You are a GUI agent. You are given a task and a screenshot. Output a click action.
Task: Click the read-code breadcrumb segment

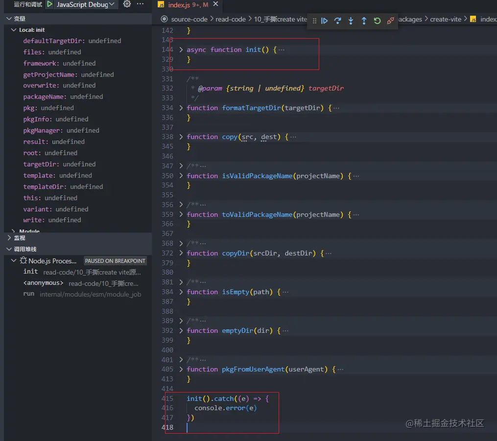click(x=230, y=19)
